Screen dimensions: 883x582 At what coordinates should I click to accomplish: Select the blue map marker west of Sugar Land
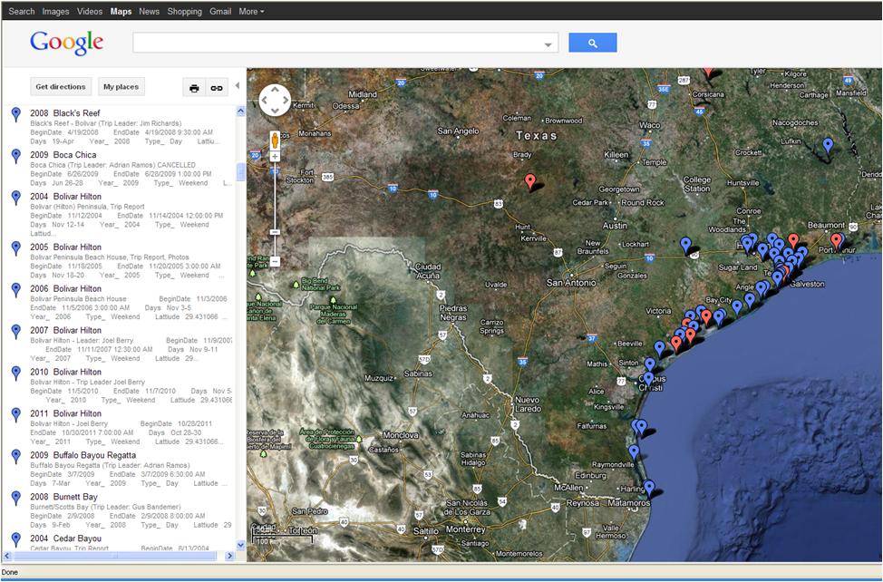click(x=685, y=244)
